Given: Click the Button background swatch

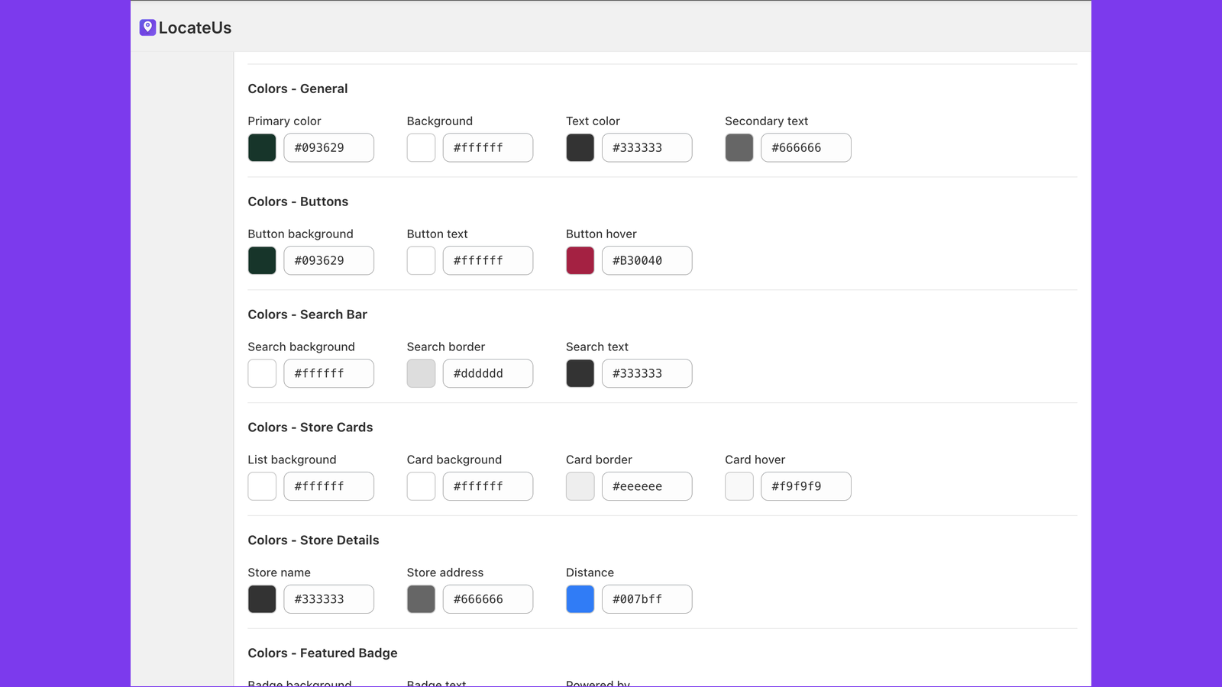Looking at the screenshot, I should pos(262,260).
